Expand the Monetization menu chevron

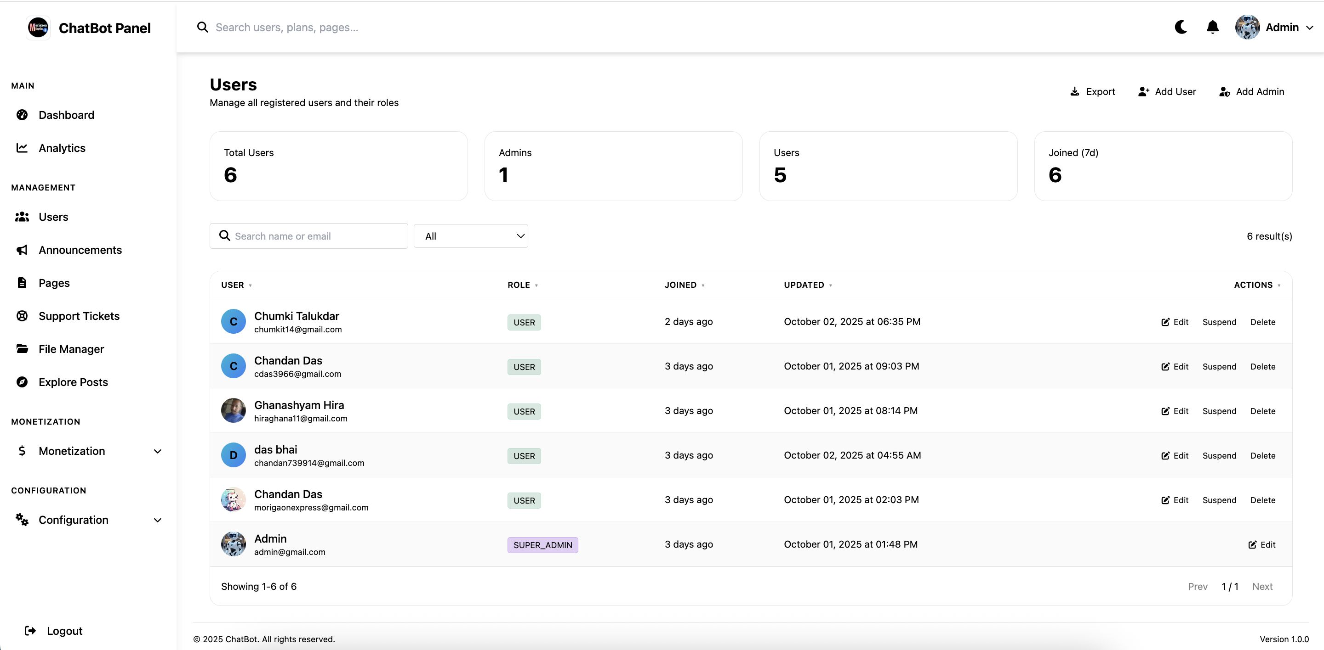click(x=158, y=451)
